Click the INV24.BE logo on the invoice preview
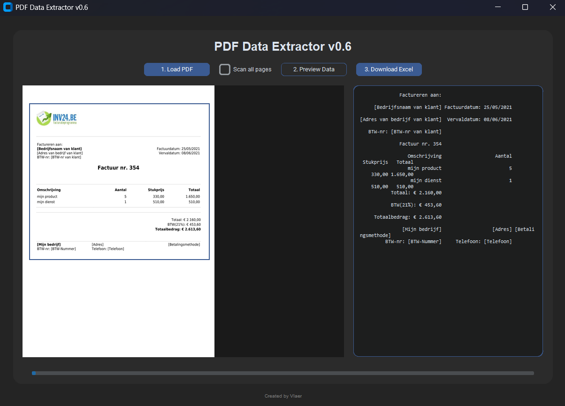 [x=56, y=118]
